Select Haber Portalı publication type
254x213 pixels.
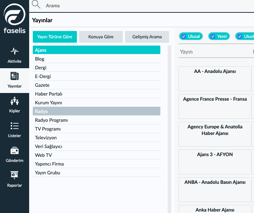pos(97,94)
